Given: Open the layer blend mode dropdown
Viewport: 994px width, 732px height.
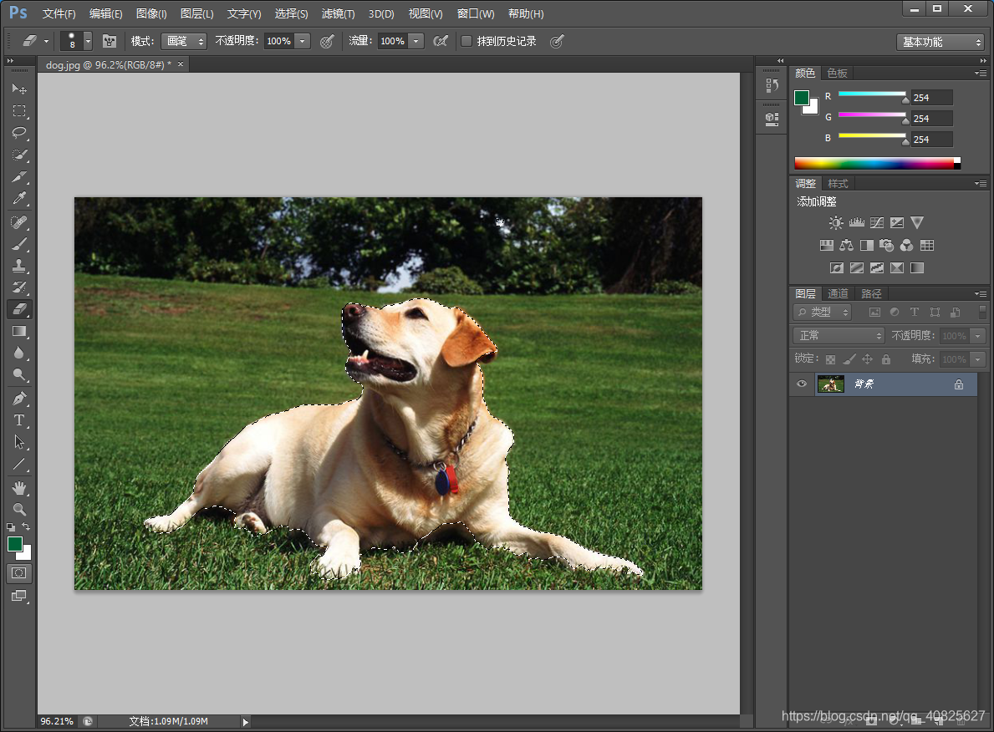Looking at the screenshot, I should pos(838,335).
